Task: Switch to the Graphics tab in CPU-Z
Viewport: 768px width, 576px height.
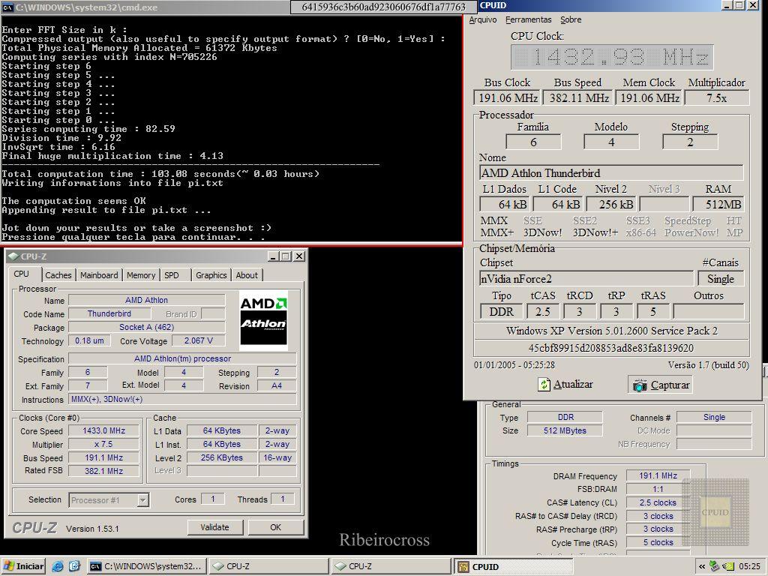Action: pyautogui.click(x=211, y=275)
